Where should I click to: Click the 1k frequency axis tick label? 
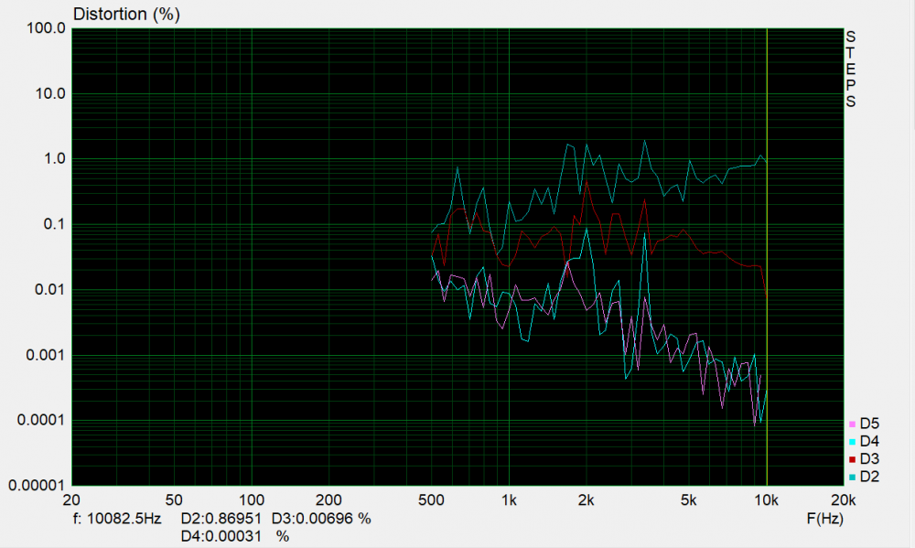pos(510,501)
